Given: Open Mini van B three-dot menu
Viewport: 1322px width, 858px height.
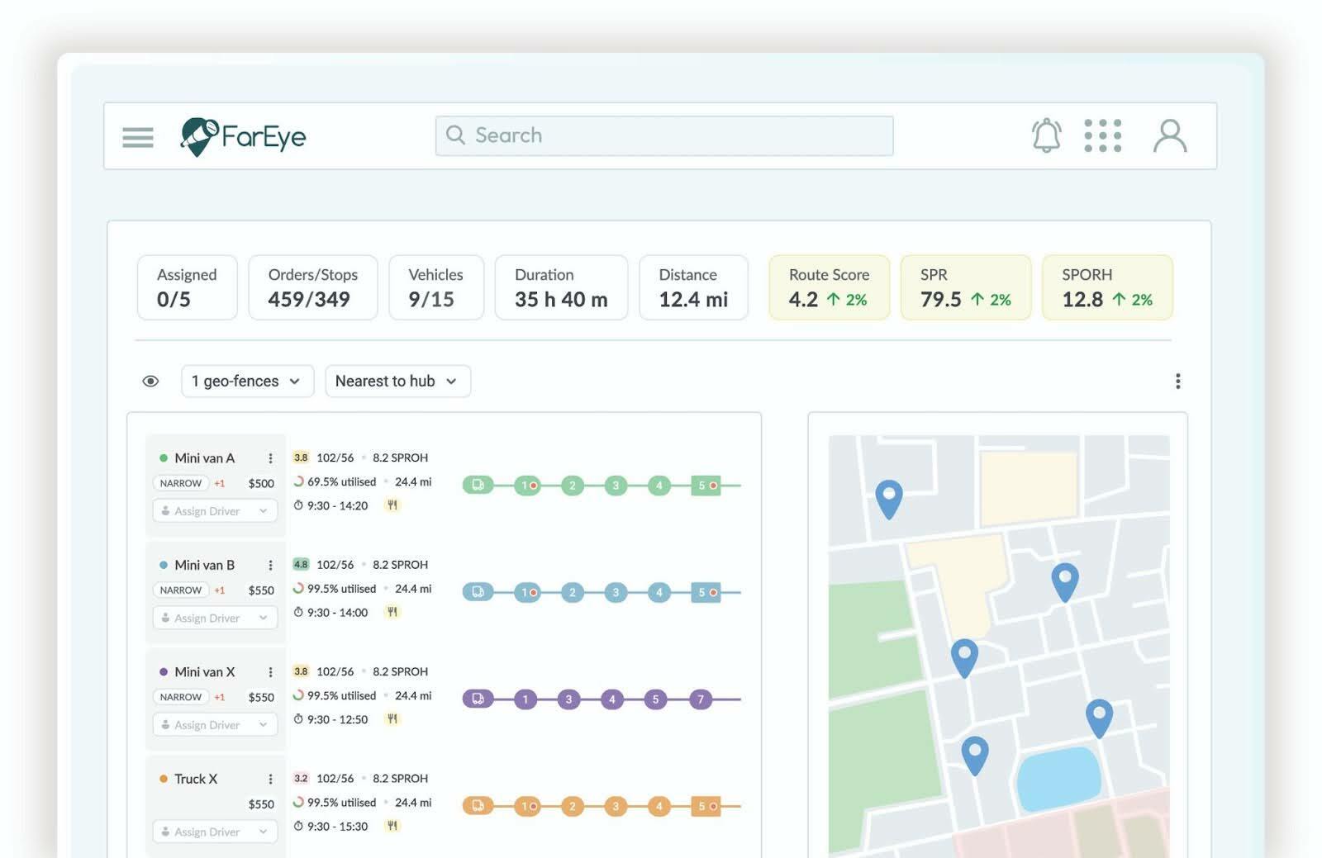Looking at the screenshot, I should pyautogui.click(x=270, y=565).
